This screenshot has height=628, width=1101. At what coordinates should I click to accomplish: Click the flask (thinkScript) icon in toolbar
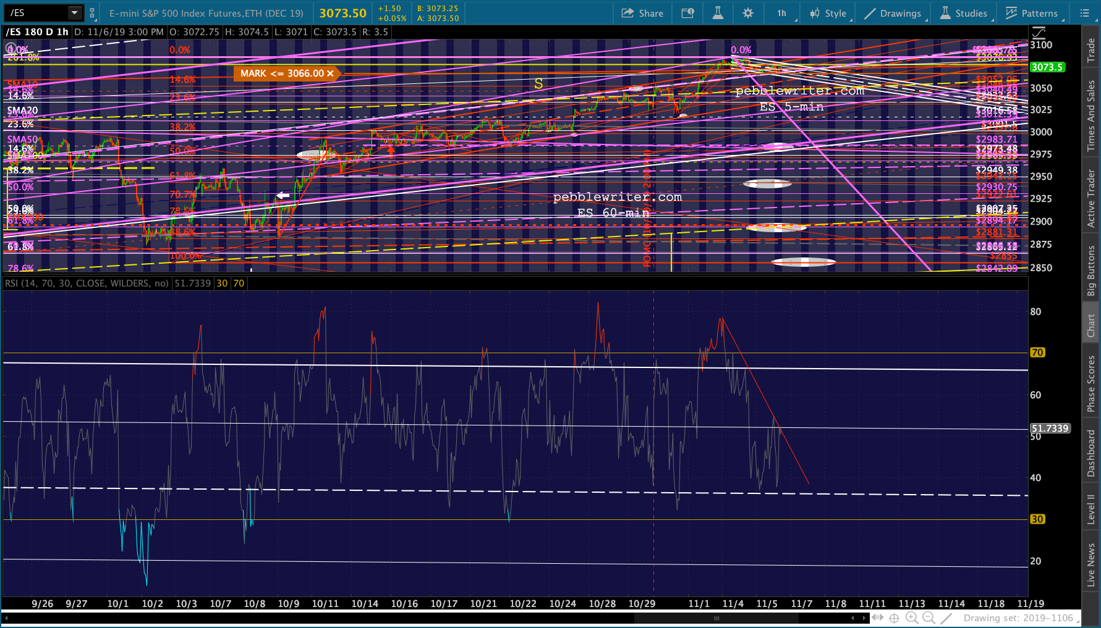[718, 13]
